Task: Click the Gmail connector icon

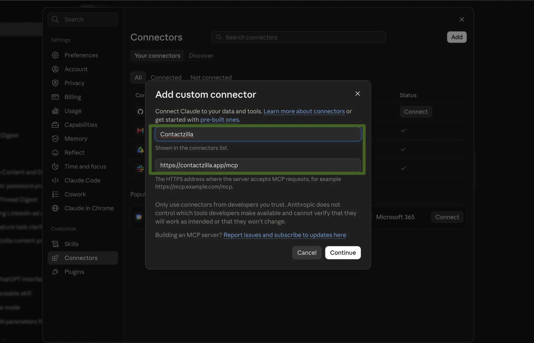Action: coord(141,131)
